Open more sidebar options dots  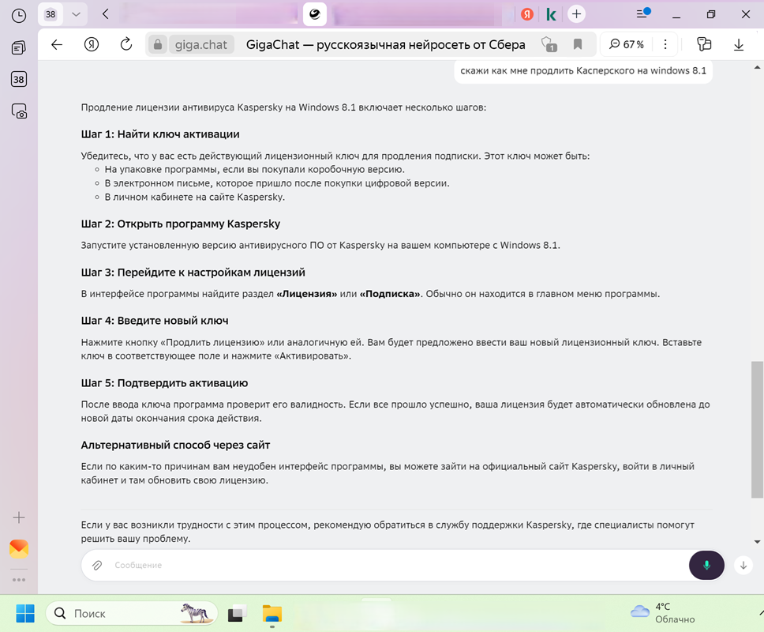coord(18,580)
